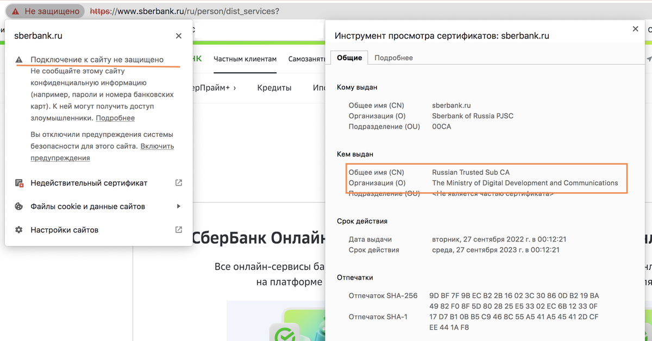Click 'Включить предупреждения' link

click(102, 152)
